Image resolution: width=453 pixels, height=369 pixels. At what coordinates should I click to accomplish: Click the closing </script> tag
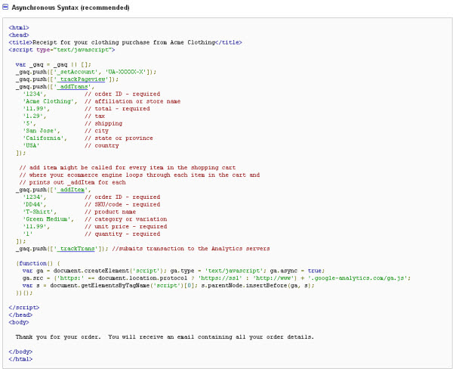click(x=24, y=307)
